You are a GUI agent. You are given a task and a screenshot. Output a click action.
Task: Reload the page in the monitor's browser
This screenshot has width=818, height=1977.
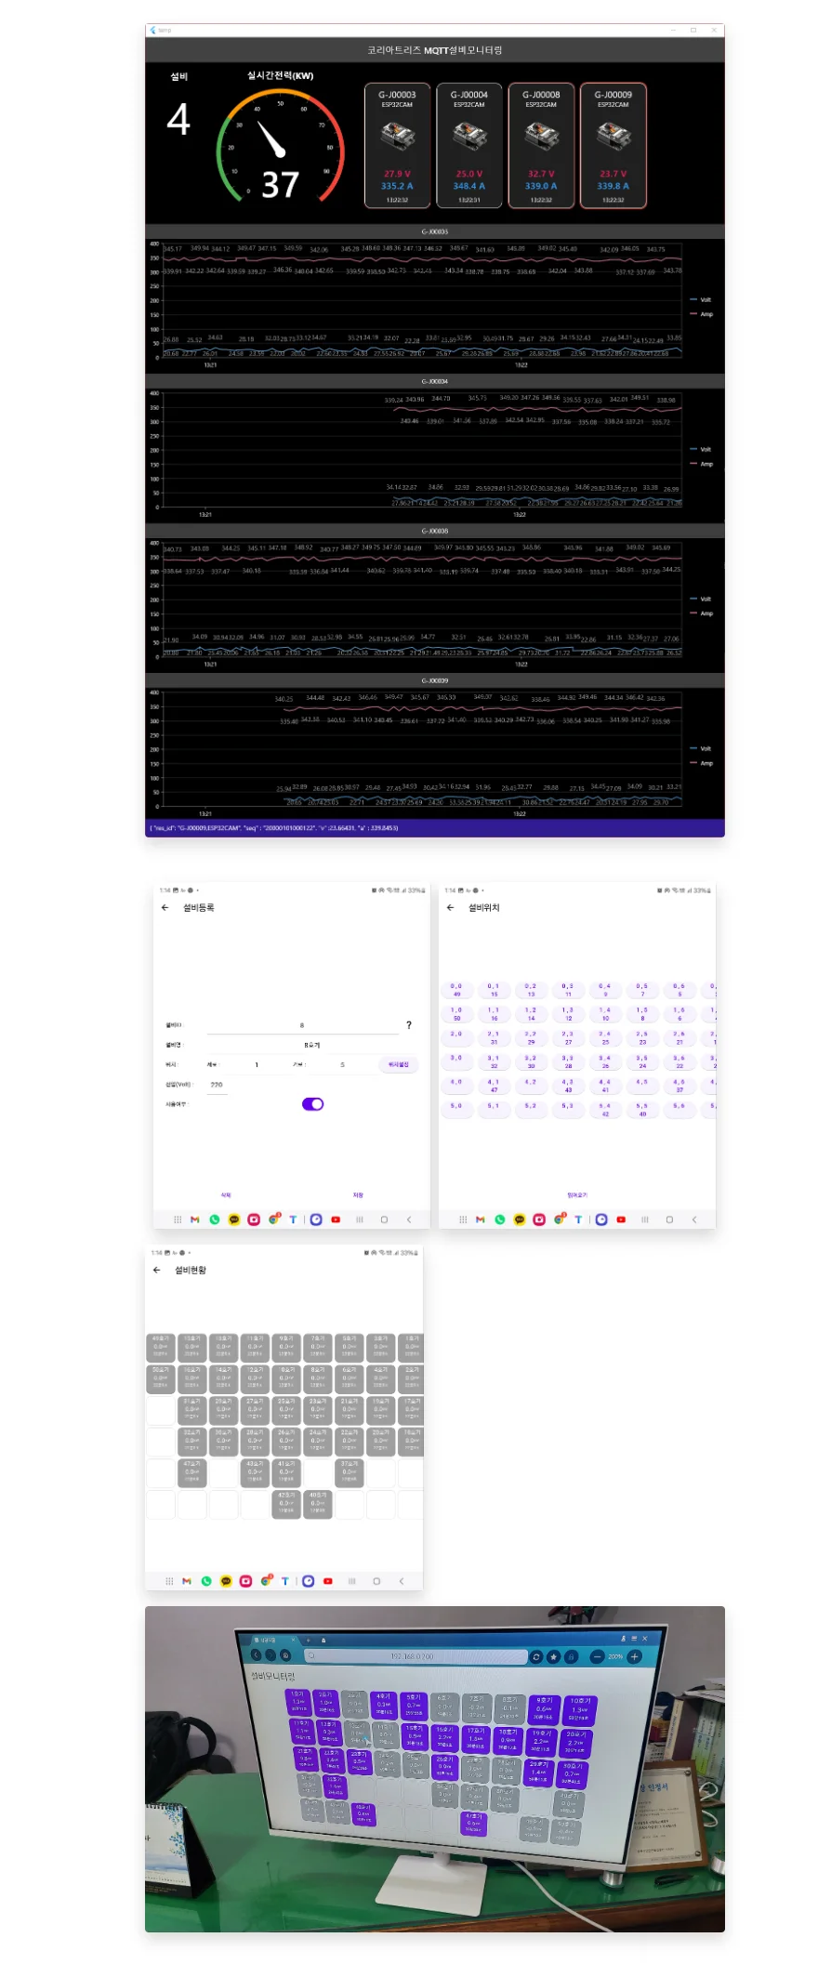click(535, 1656)
